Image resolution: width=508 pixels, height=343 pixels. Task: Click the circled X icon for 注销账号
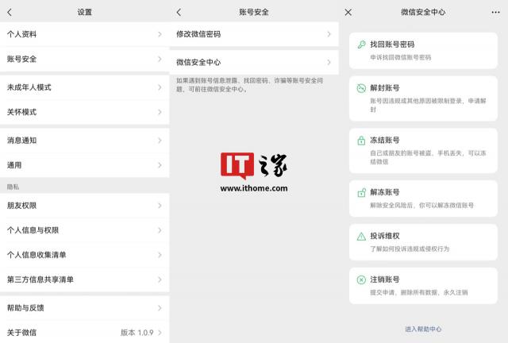361,279
